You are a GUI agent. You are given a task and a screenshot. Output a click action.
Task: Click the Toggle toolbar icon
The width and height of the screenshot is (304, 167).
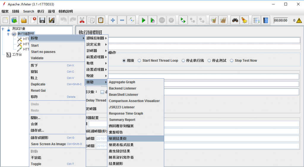(x=131, y=20)
